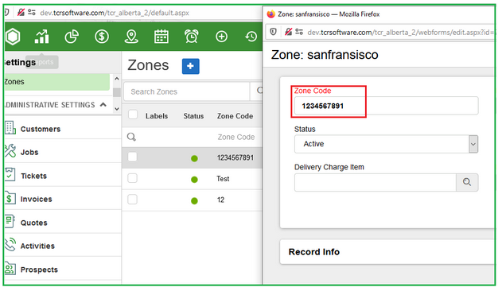Screen dimensions: 502x291
Task: Check the box for zone 1234567891
Action: (x=132, y=157)
